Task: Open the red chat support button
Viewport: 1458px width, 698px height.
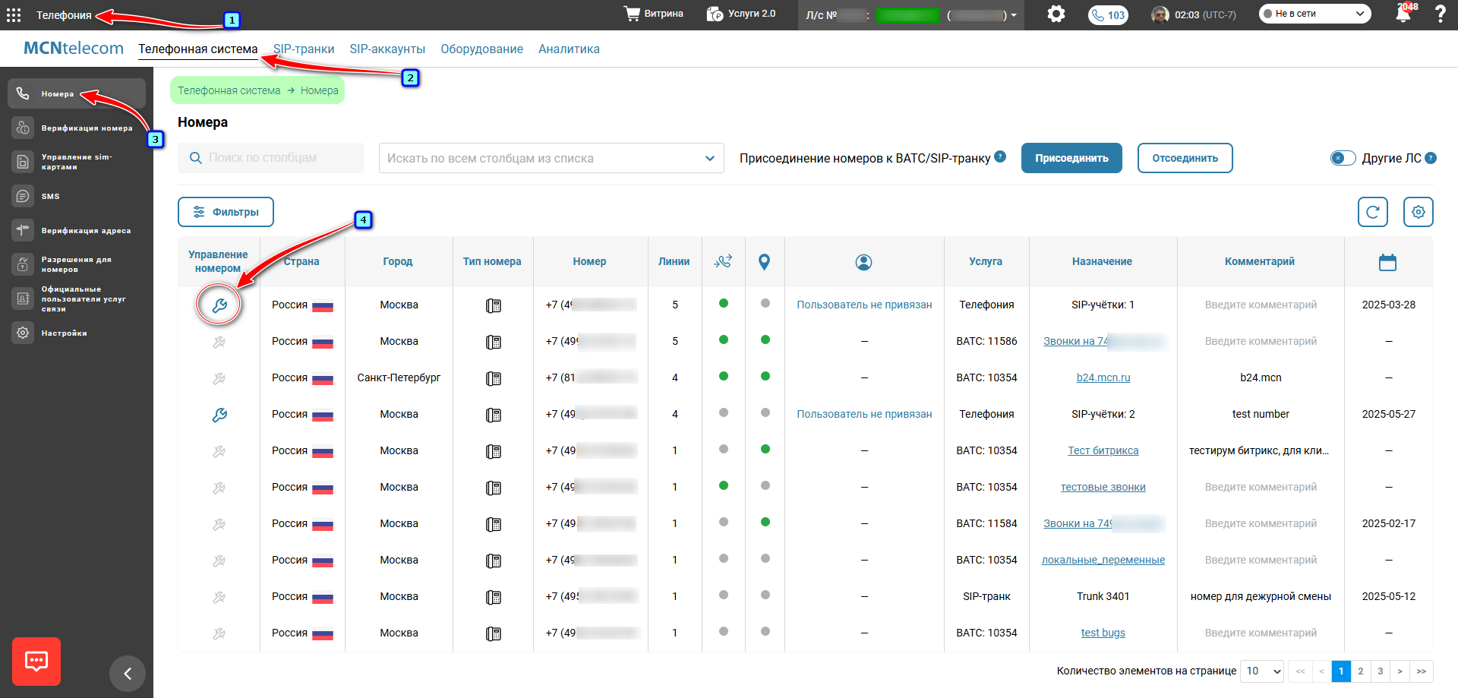Action: [x=36, y=662]
